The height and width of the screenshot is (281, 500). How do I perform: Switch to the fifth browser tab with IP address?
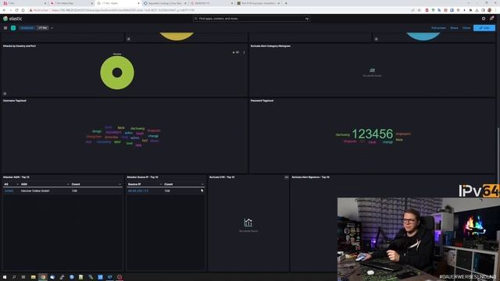pyautogui.click(x=212, y=3)
